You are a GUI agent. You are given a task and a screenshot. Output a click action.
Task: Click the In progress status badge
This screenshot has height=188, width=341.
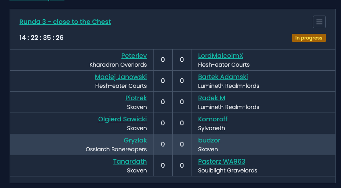(309, 38)
